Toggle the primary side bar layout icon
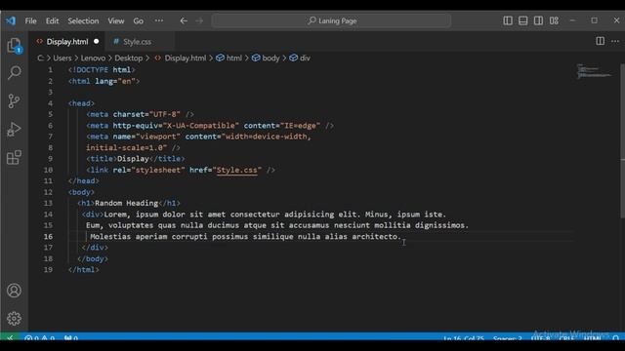625x351 pixels. [508, 20]
